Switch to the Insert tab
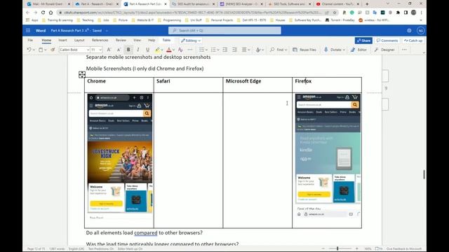The image size is (449, 252). click(x=62, y=41)
